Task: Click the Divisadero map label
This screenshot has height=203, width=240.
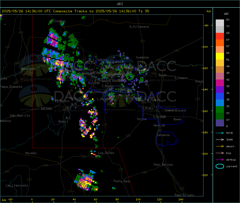Action: click(x=58, y=21)
